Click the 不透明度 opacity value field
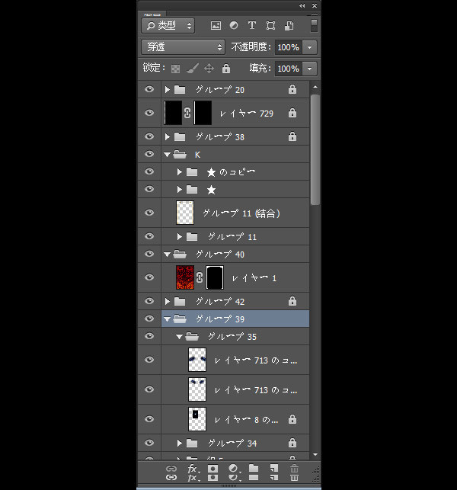The image size is (457, 490). [x=289, y=47]
